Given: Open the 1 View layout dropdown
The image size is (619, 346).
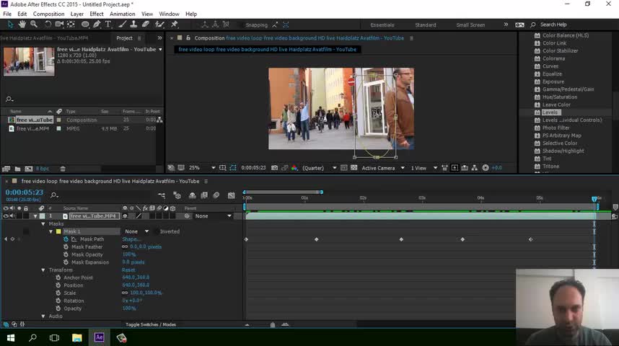Looking at the screenshot, I should coord(424,168).
